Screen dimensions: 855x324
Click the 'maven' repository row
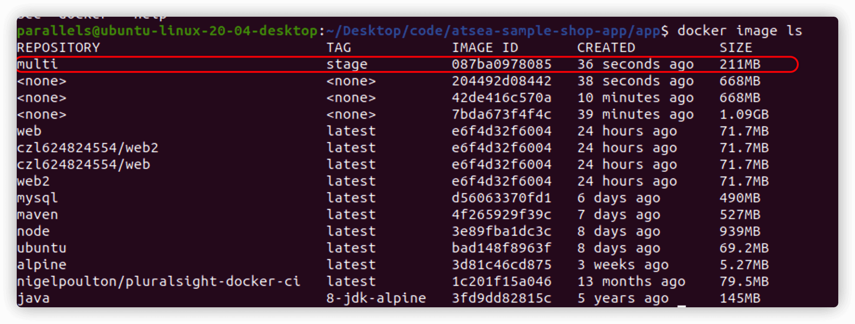37,214
